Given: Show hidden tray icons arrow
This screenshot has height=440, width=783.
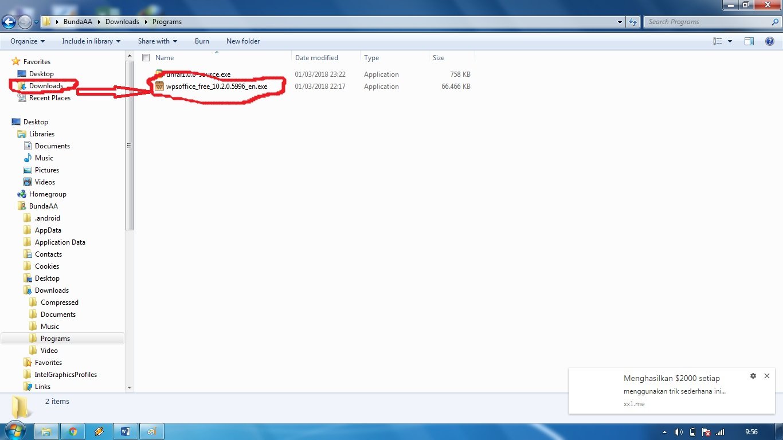Looking at the screenshot, I should click(664, 432).
